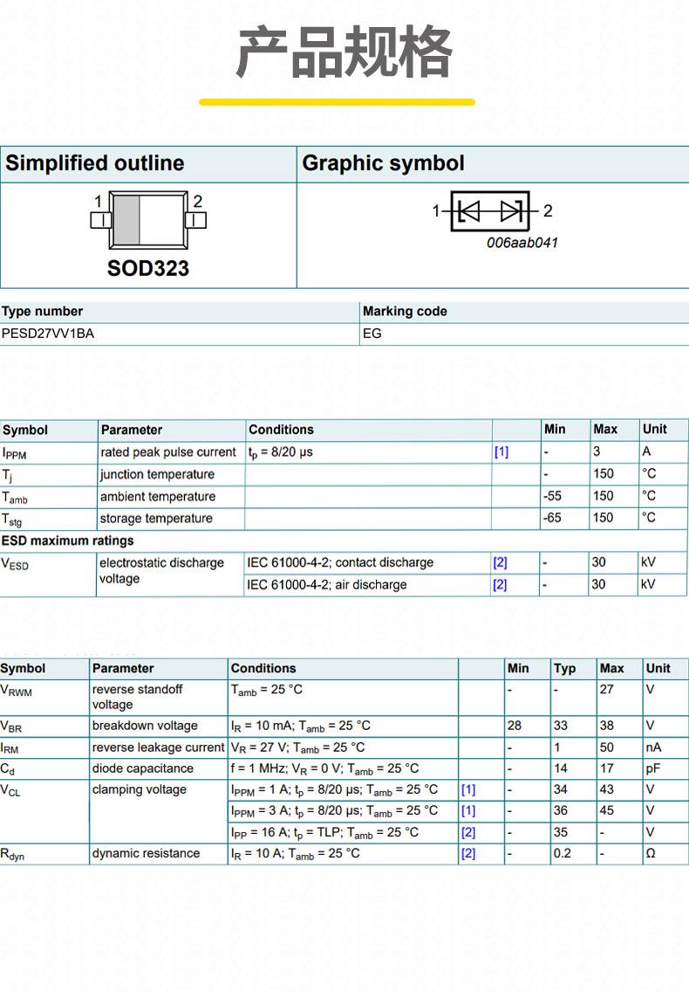
Task: Select 'reverse standoff voltage' parameter
Action: [137, 697]
